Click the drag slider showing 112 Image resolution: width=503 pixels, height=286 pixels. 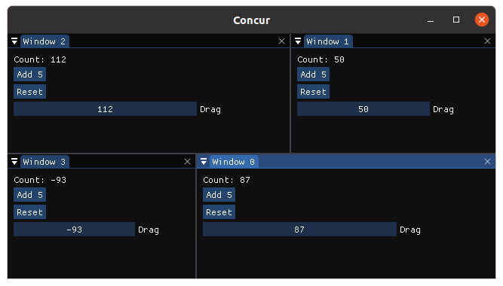[x=106, y=109]
